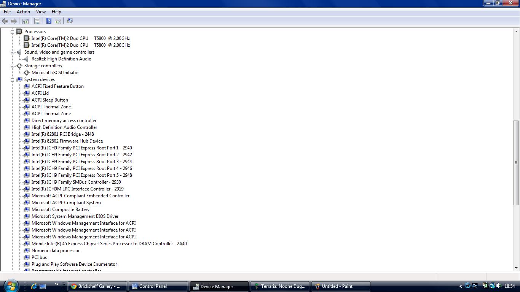
Task: Select Intel(R) ICH9 Family SMBus Controller - 2930
Action: tap(76, 182)
